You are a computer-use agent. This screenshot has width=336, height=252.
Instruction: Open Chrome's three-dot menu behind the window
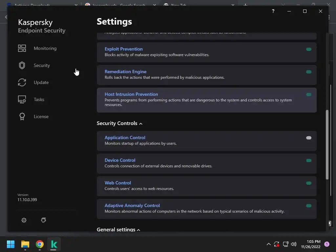point(329,17)
